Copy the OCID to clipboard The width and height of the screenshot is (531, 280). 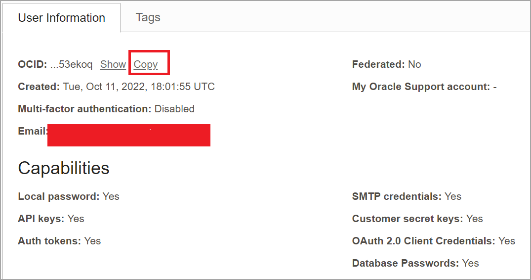pyautogui.click(x=146, y=64)
